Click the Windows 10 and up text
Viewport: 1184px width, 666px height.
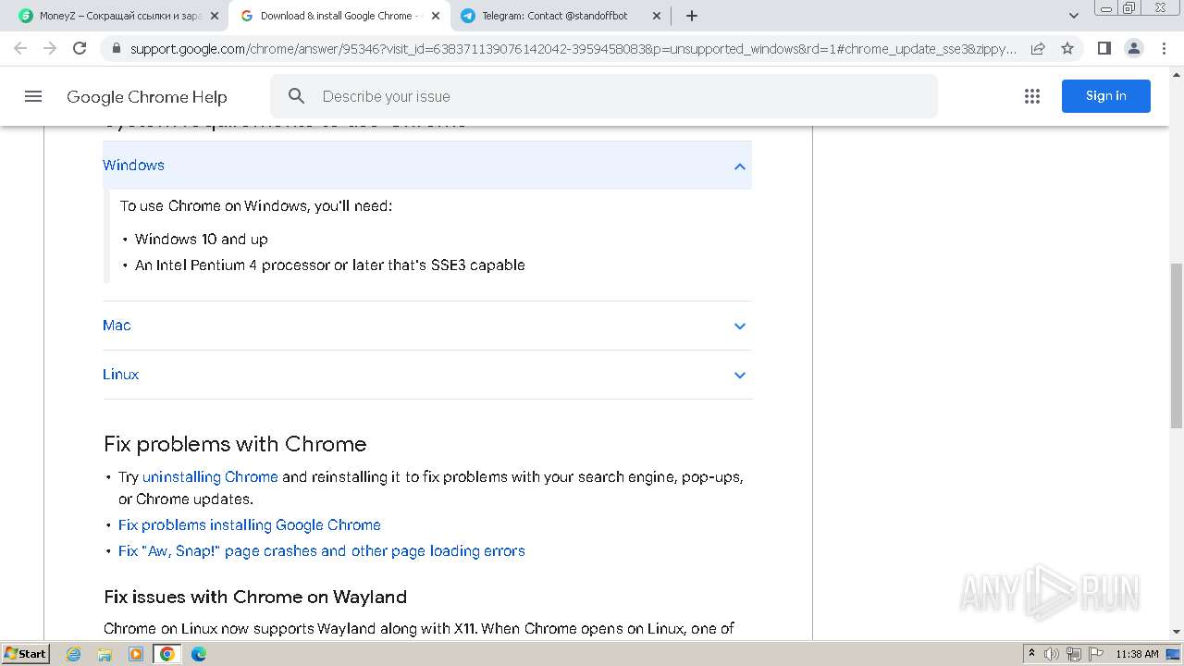(202, 239)
